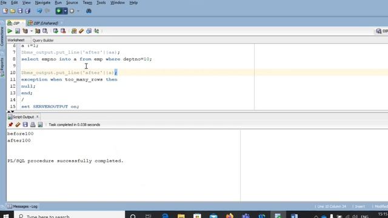
Task: Select the Worksheet tab
Action: [16, 40]
